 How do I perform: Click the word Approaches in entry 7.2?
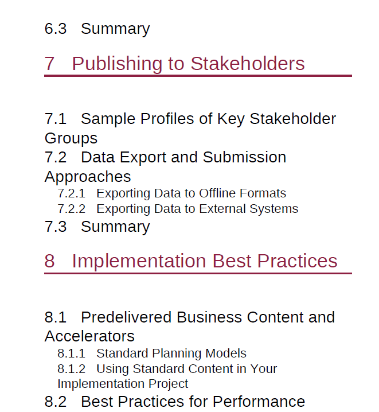tap(88, 177)
